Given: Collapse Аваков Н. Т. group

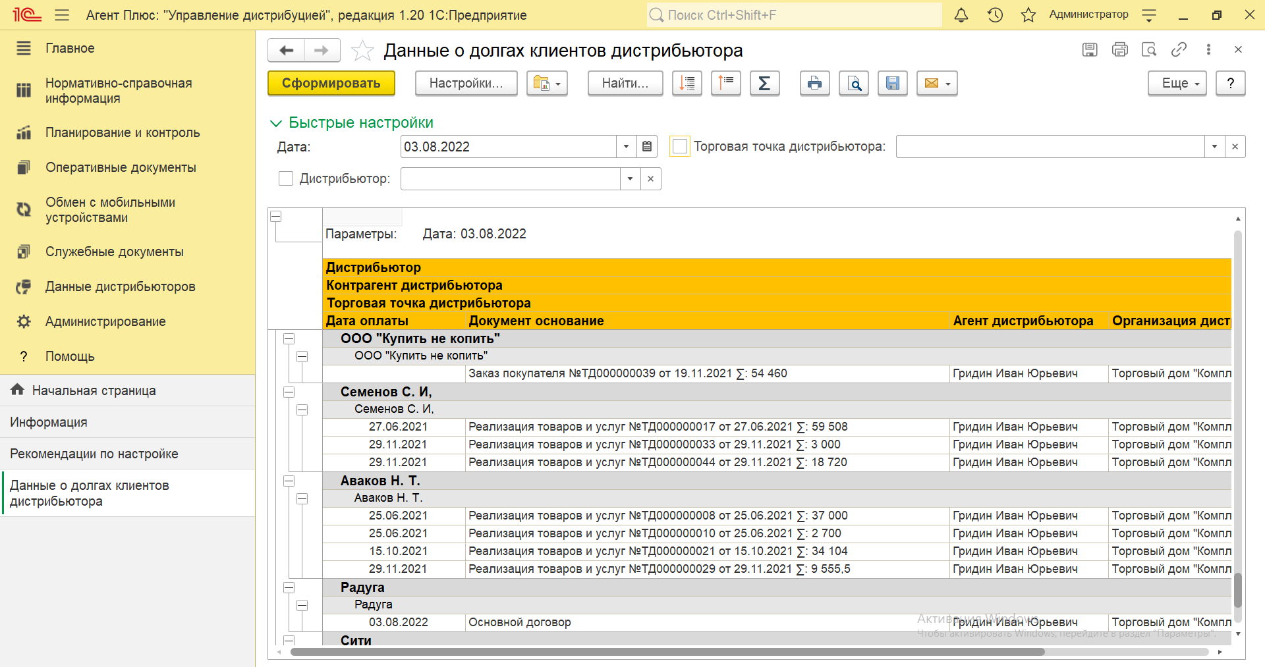Looking at the screenshot, I should [289, 481].
